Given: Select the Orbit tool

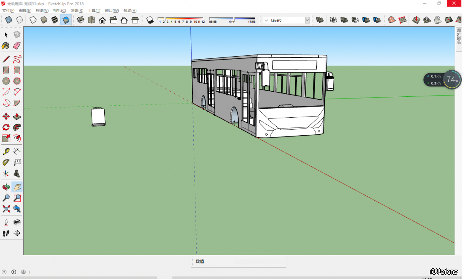Looking at the screenshot, I should tap(6, 187).
